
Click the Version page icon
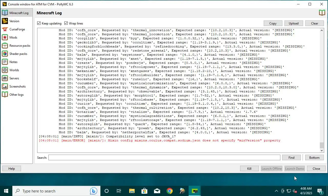[5, 21]
